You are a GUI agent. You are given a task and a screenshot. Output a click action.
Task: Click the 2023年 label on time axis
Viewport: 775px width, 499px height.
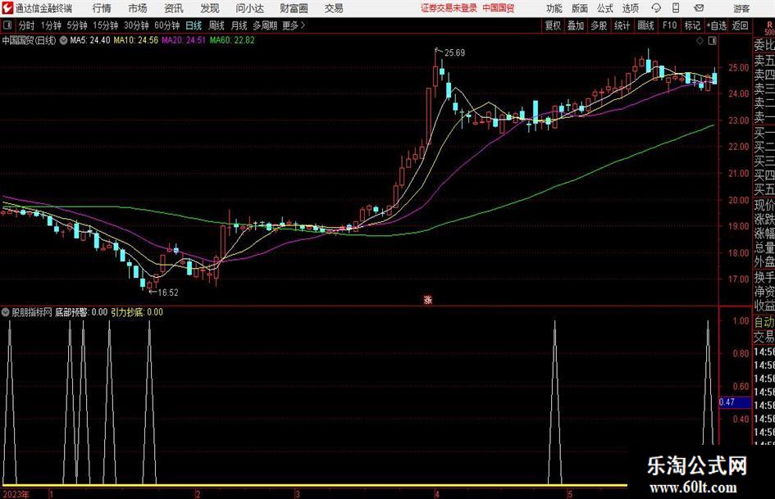tap(16, 494)
